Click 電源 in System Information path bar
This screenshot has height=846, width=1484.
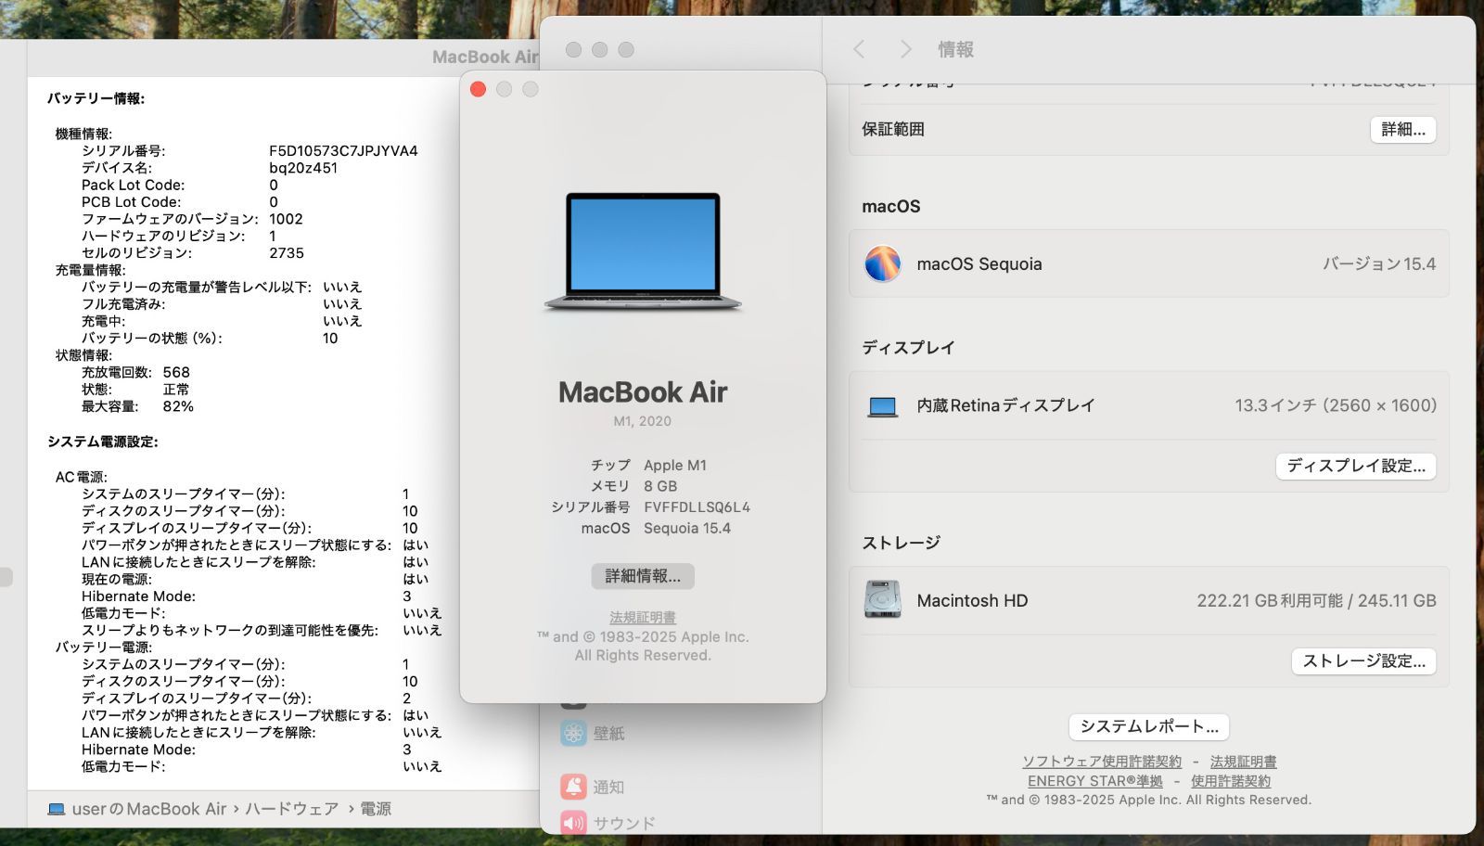[376, 809]
